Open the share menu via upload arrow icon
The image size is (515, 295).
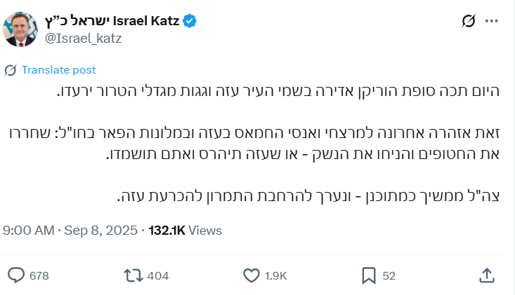(x=485, y=275)
